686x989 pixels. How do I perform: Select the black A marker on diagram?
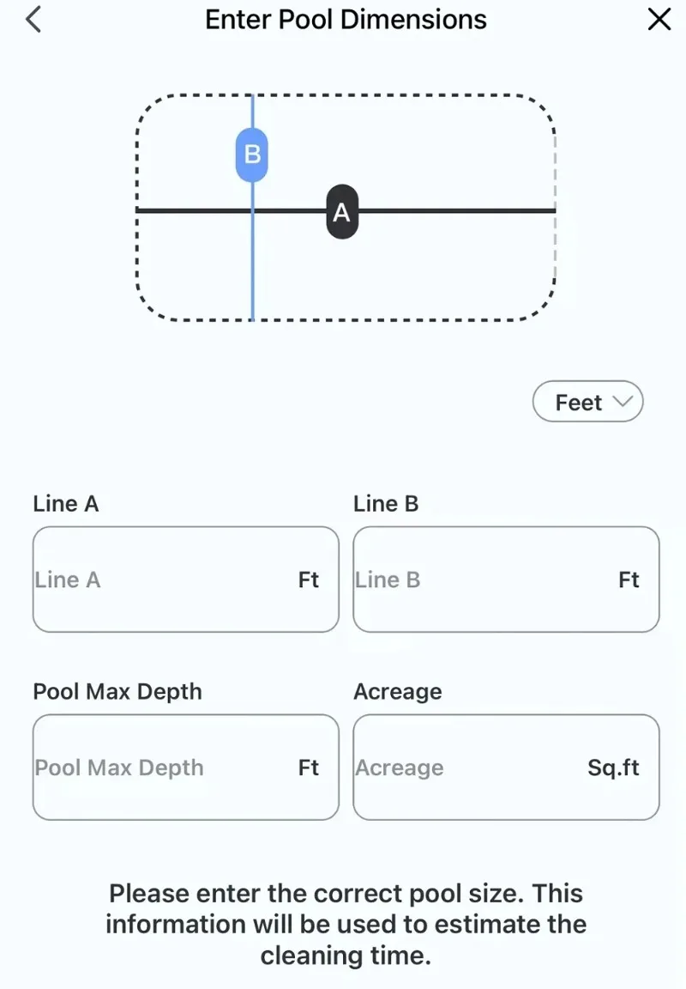click(x=342, y=212)
